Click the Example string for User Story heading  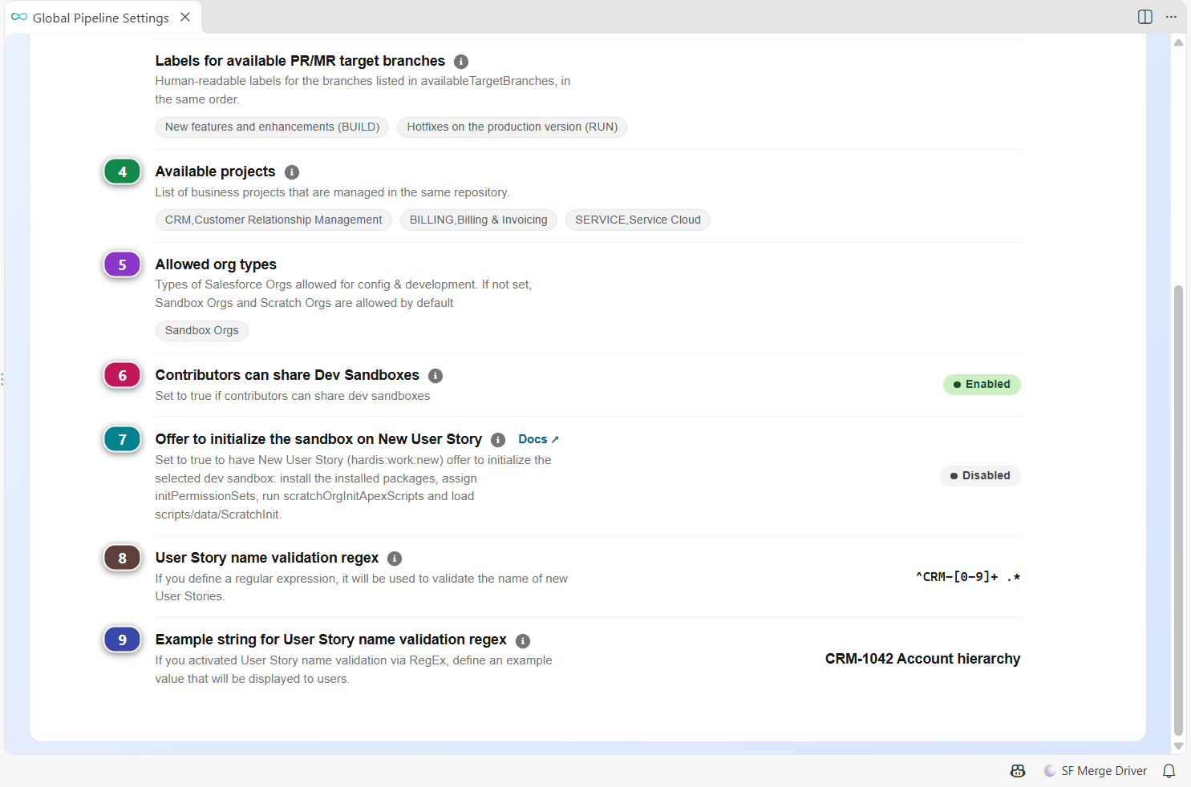(x=331, y=640)
